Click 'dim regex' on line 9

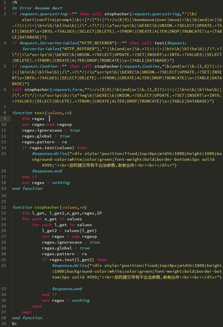coord(33,119)
